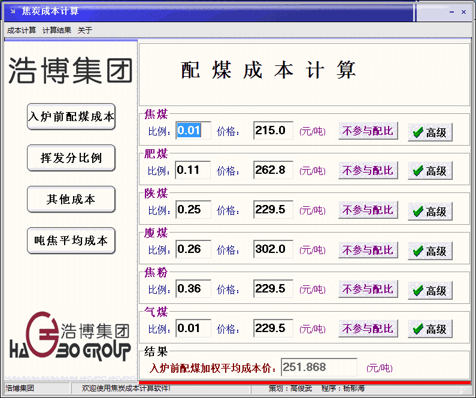Click the 吨焦平均成本 button

point(71,240)
